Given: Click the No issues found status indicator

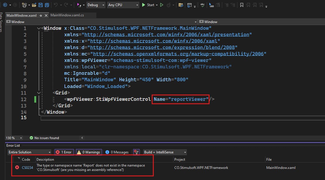Looking at the screenshot, I should [x=44, y=138].
